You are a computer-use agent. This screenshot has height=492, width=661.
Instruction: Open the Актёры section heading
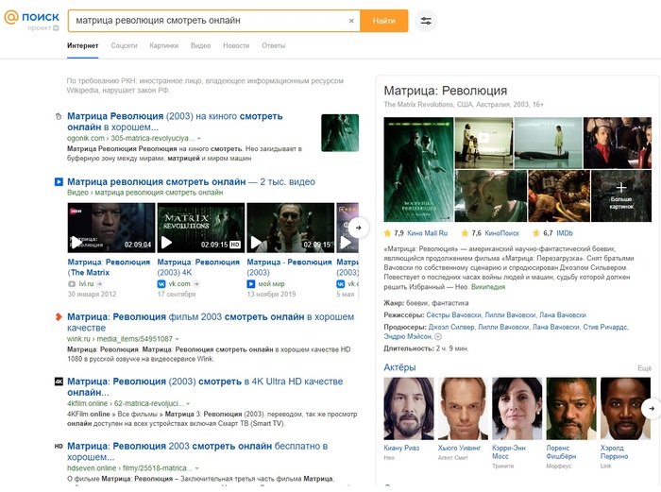pyautogui.click(x=399, y=367)
